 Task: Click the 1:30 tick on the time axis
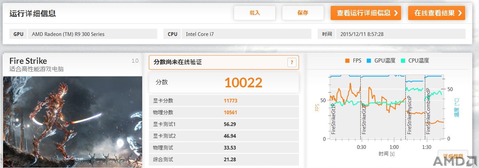click(x=427, y=147)
